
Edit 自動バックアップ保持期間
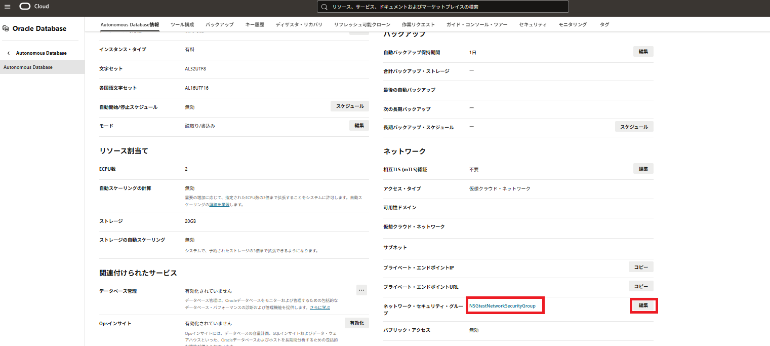[642, 51]
